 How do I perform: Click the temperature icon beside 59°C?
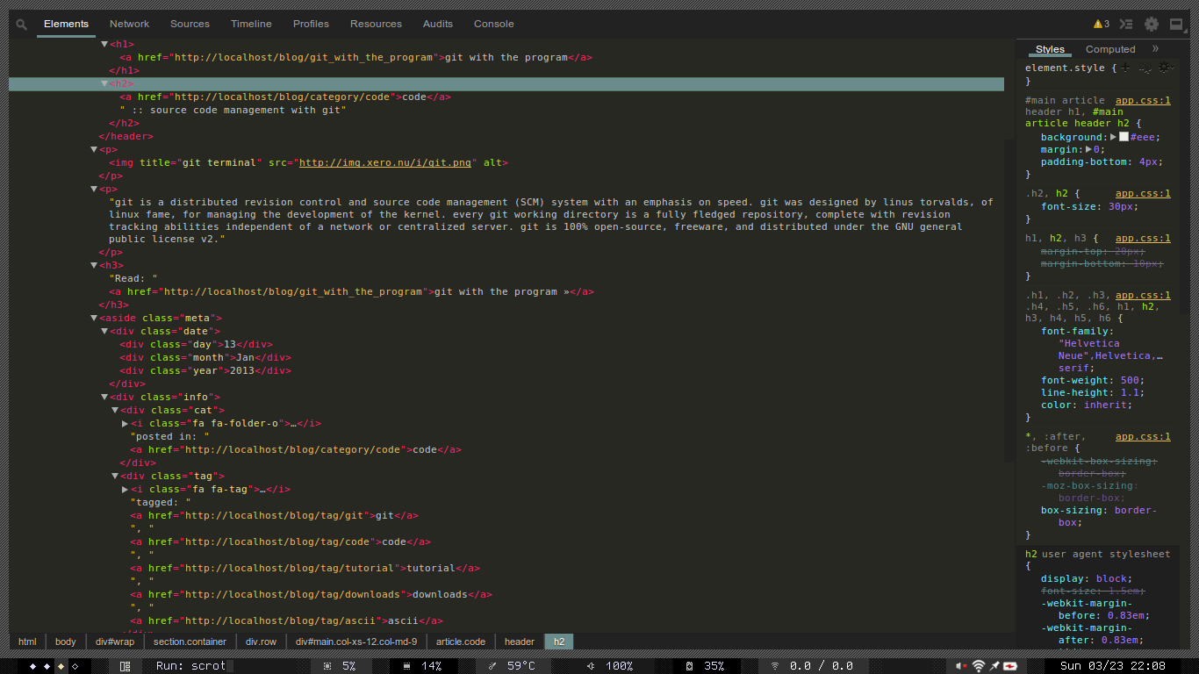[x=493, y=666]
